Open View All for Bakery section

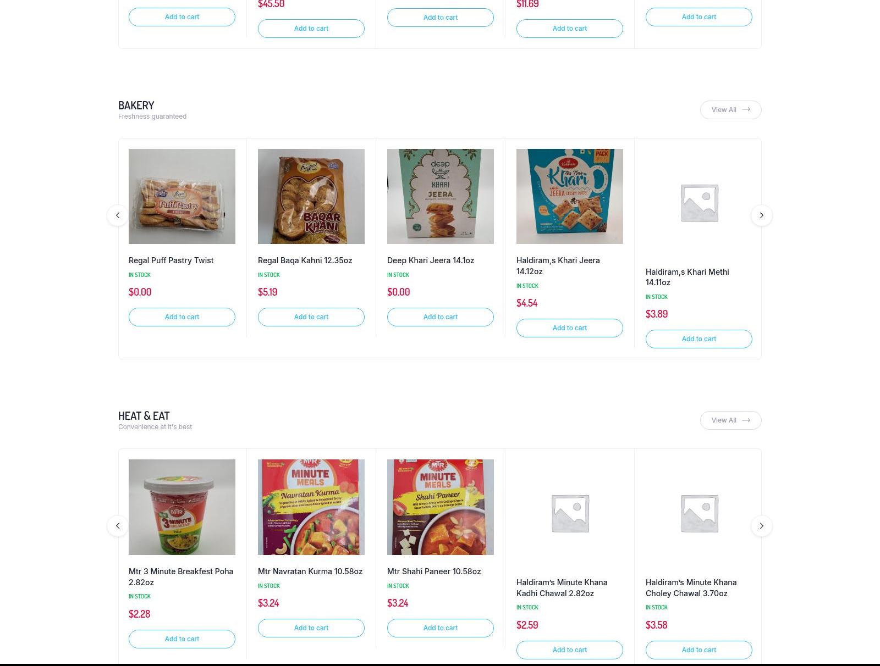click(730, 110)
